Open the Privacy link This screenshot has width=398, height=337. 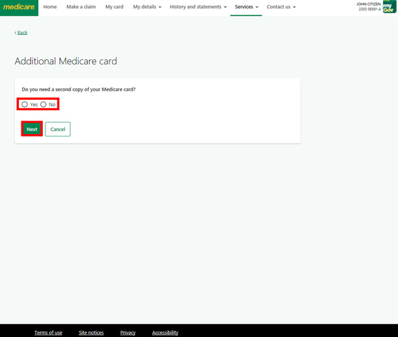pyautogui.click(x=128, y=333)
